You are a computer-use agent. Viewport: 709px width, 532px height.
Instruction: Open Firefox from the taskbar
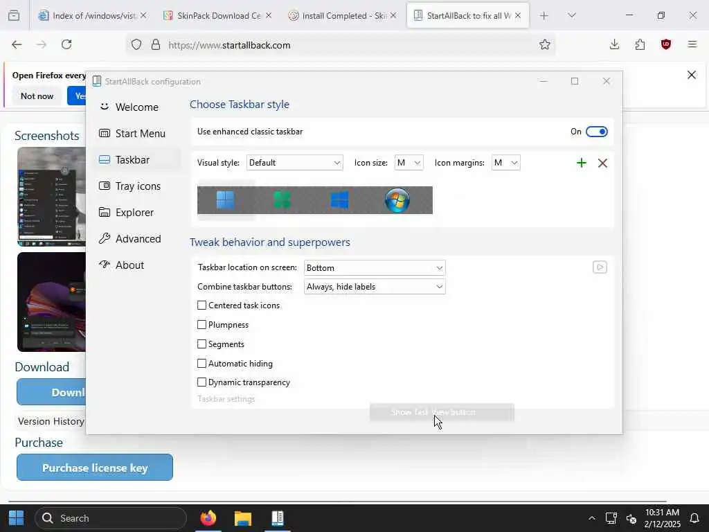(x=208, y=518)
